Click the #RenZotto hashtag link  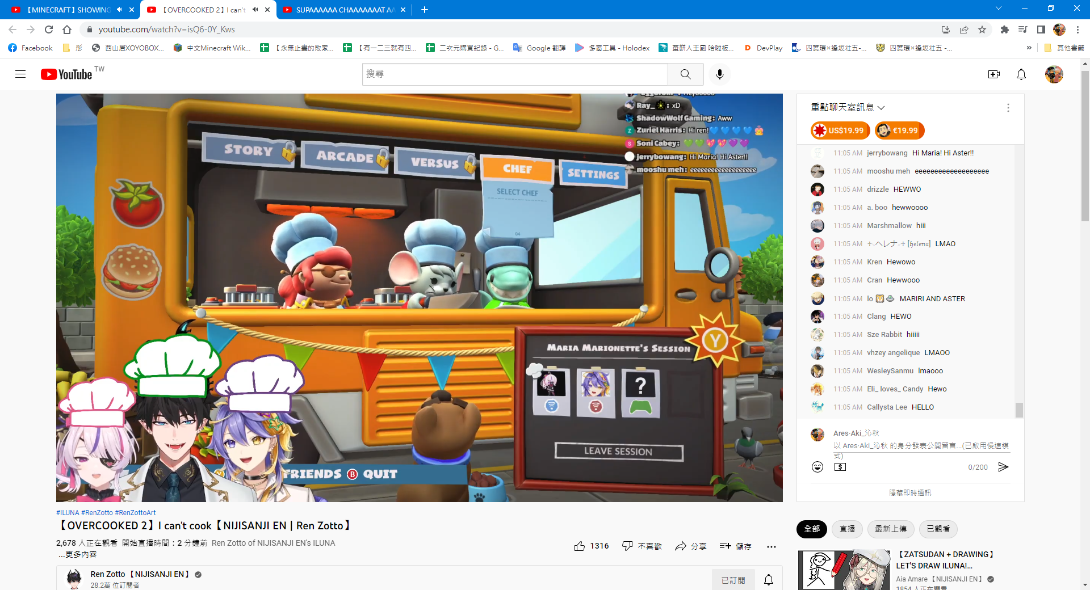(x=97, y=512)
